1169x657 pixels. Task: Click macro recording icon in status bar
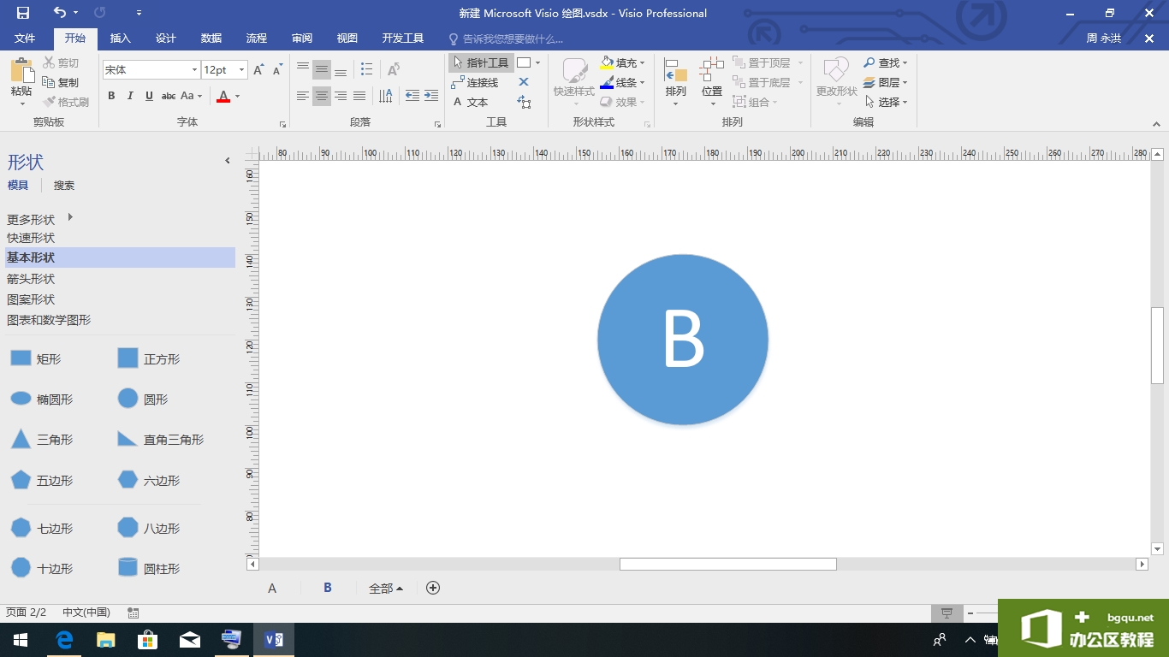[x=134, y=613]
